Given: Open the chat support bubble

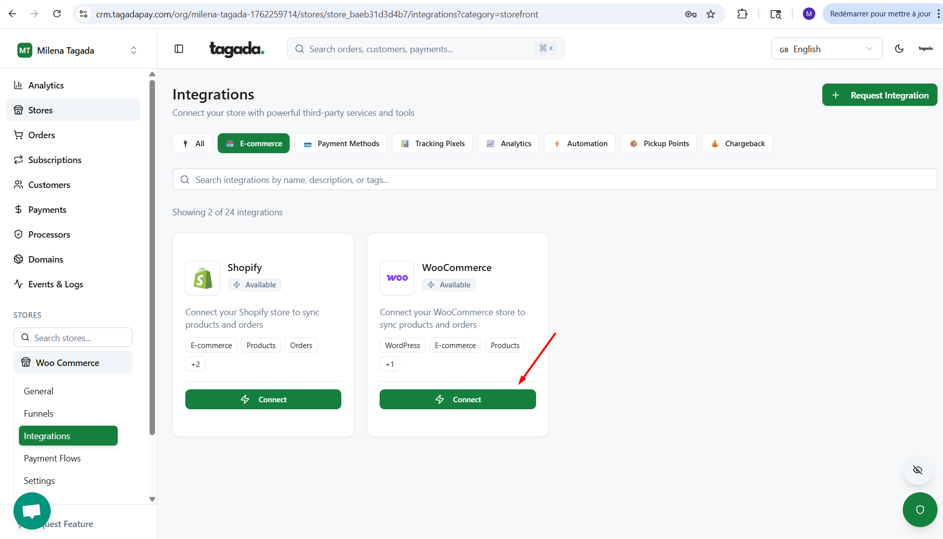Looking at the screenshot, I should 32,511.
